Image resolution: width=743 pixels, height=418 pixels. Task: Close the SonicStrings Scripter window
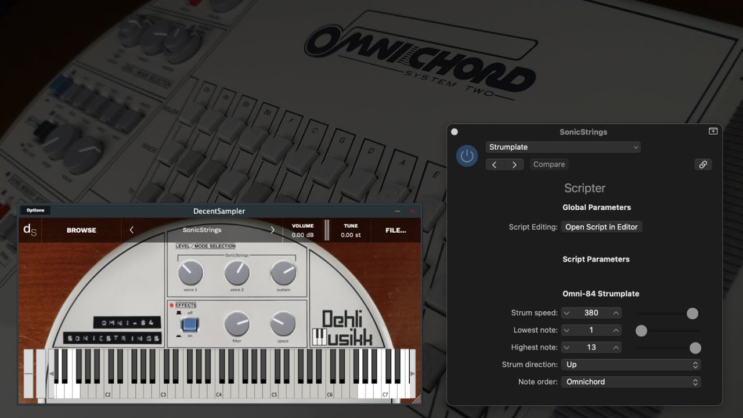455,132
